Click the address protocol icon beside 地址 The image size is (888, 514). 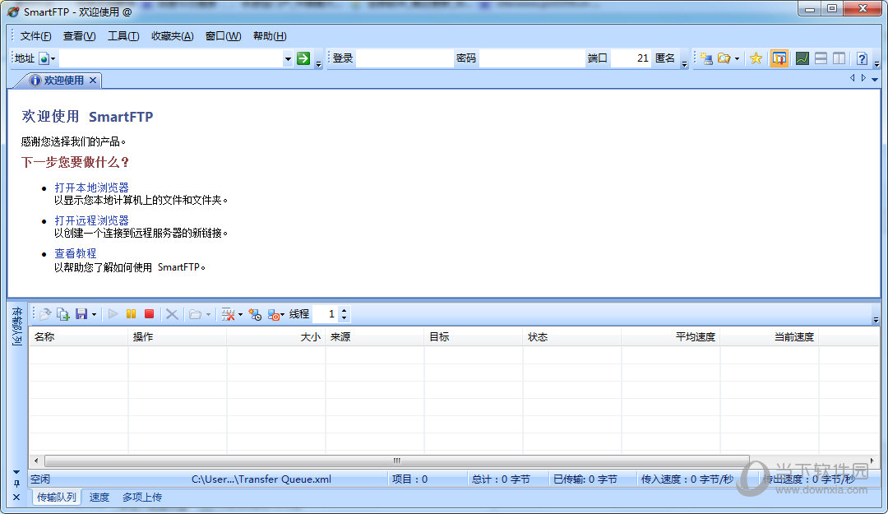44,58
